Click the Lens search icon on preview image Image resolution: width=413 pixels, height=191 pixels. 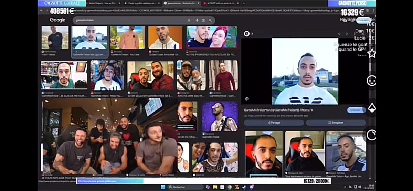tap(247, 99)
